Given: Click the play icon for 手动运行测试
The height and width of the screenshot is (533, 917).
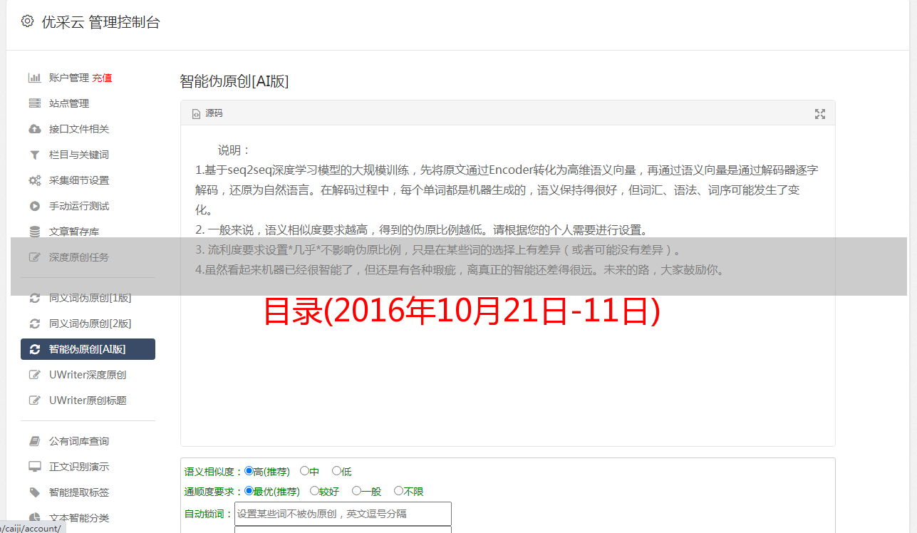Looking at the screenshot, I should click(x=34, y=206).
